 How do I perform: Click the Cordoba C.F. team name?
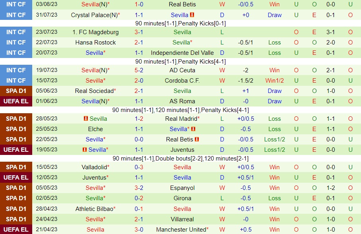coord(182,81)
